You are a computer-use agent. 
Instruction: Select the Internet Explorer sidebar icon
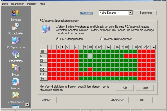(x=16, y=82)
